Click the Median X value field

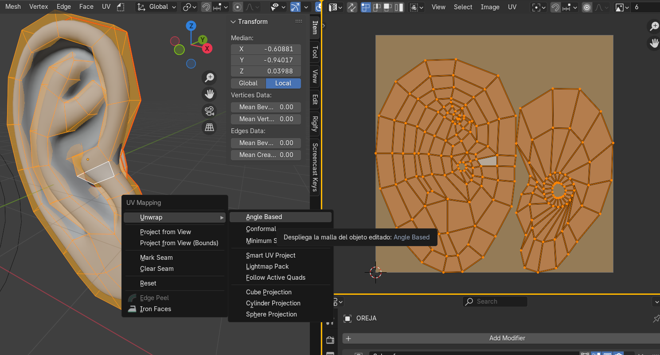(x=266, y=49)
